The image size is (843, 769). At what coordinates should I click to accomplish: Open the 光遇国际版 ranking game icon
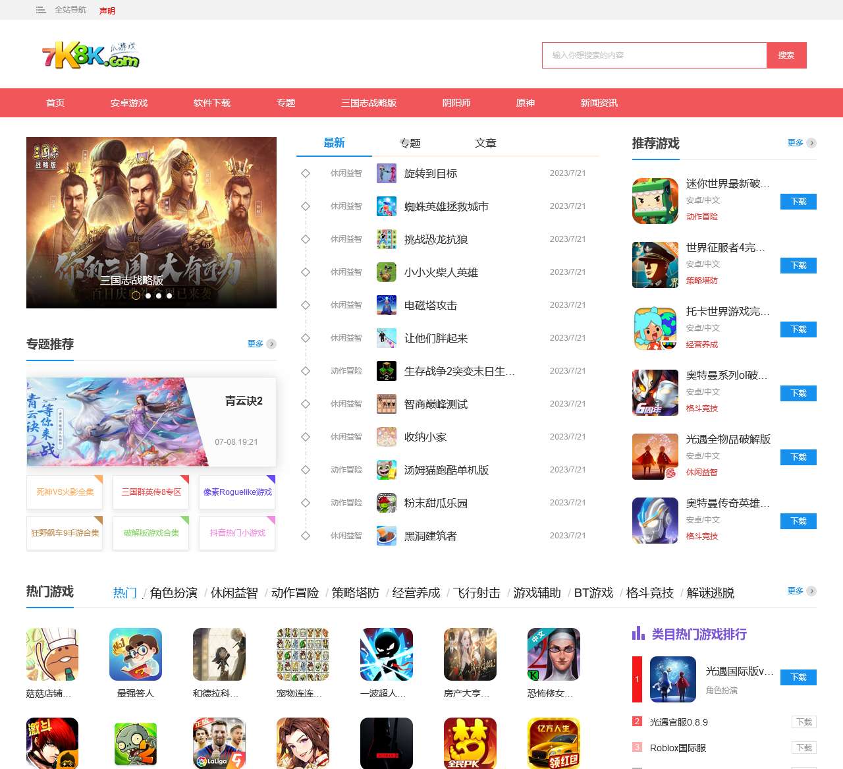pos(673,679)
